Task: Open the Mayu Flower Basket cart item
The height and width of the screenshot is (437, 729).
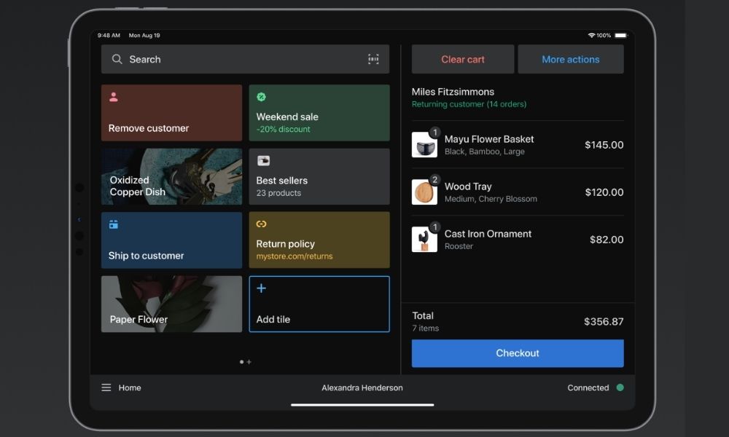Action: pyautogui.click(x=518, y=145)
